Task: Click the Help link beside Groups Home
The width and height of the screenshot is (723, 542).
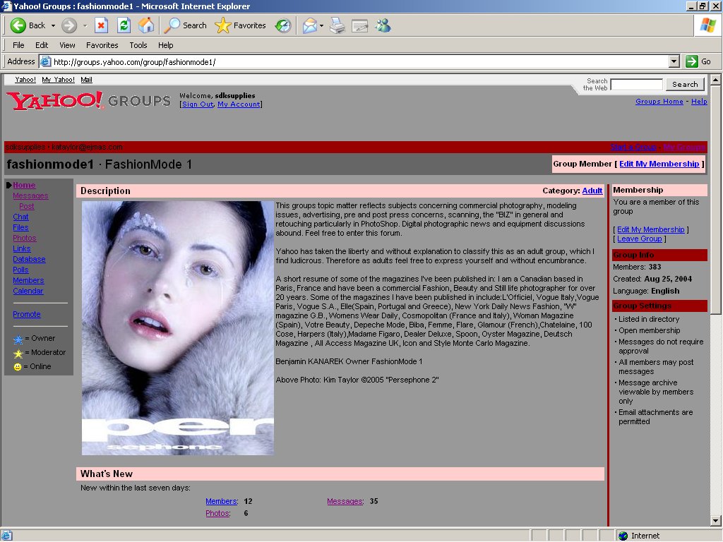Action: 699,102
